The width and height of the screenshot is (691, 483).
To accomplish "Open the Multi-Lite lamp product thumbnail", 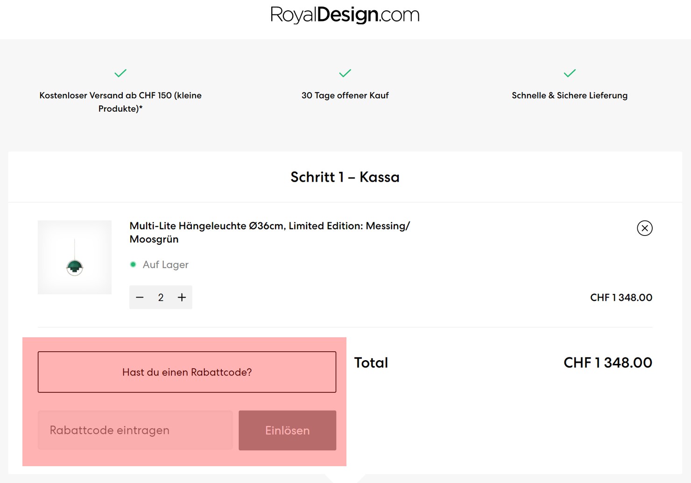I will coord(75,257).
